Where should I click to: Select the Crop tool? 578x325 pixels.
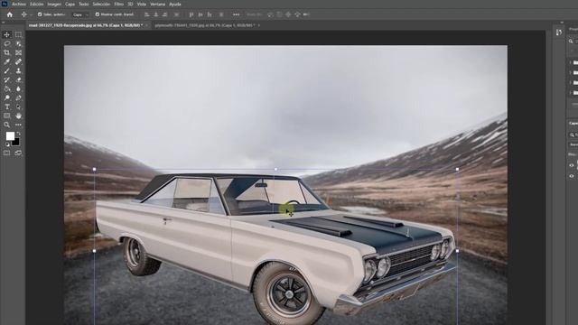(x=6, y=52)
